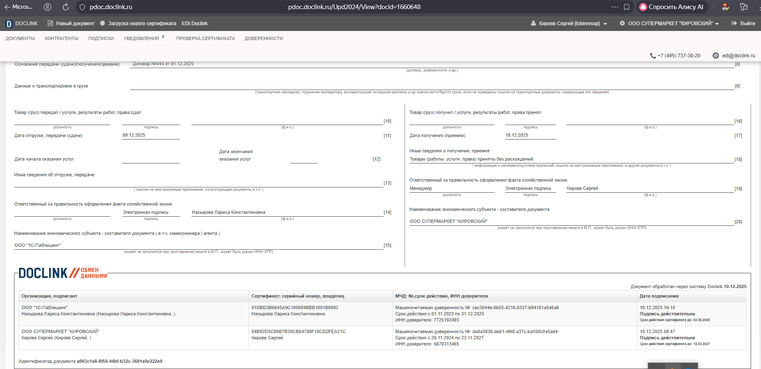Click the certificate validity note ending "02.06.2026"
The height and width of the screenshot is (369, 761).
coord(675,320)
